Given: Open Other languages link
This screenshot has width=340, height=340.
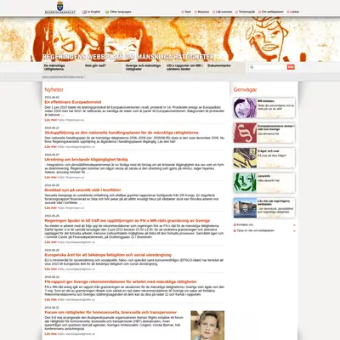Looking at the screenshot, I should [121, 12].
